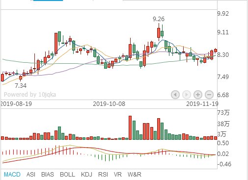Screen dimensions: 248x180
Task: Click the 2019-08-19 date label
Action: coord(16,103)
